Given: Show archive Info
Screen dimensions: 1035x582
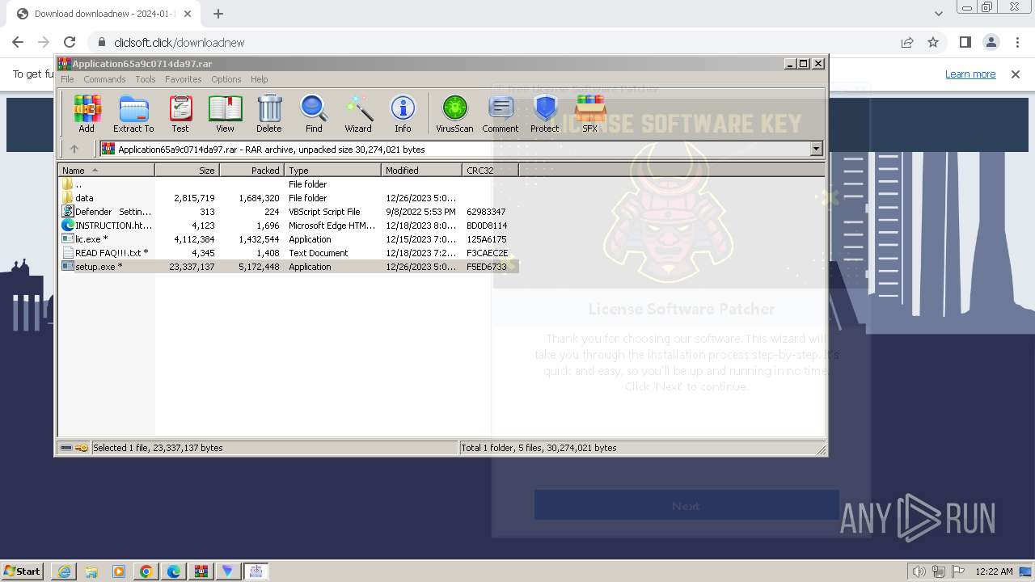Looking at the screenshot, I should tap(403, 113).
